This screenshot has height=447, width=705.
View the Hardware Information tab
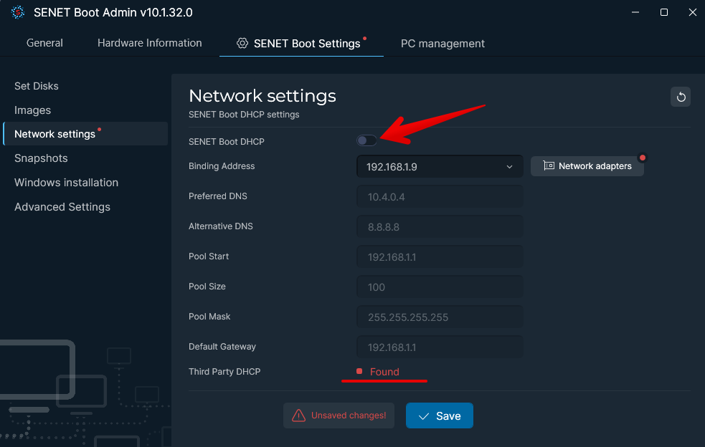[x=149, y=43]
